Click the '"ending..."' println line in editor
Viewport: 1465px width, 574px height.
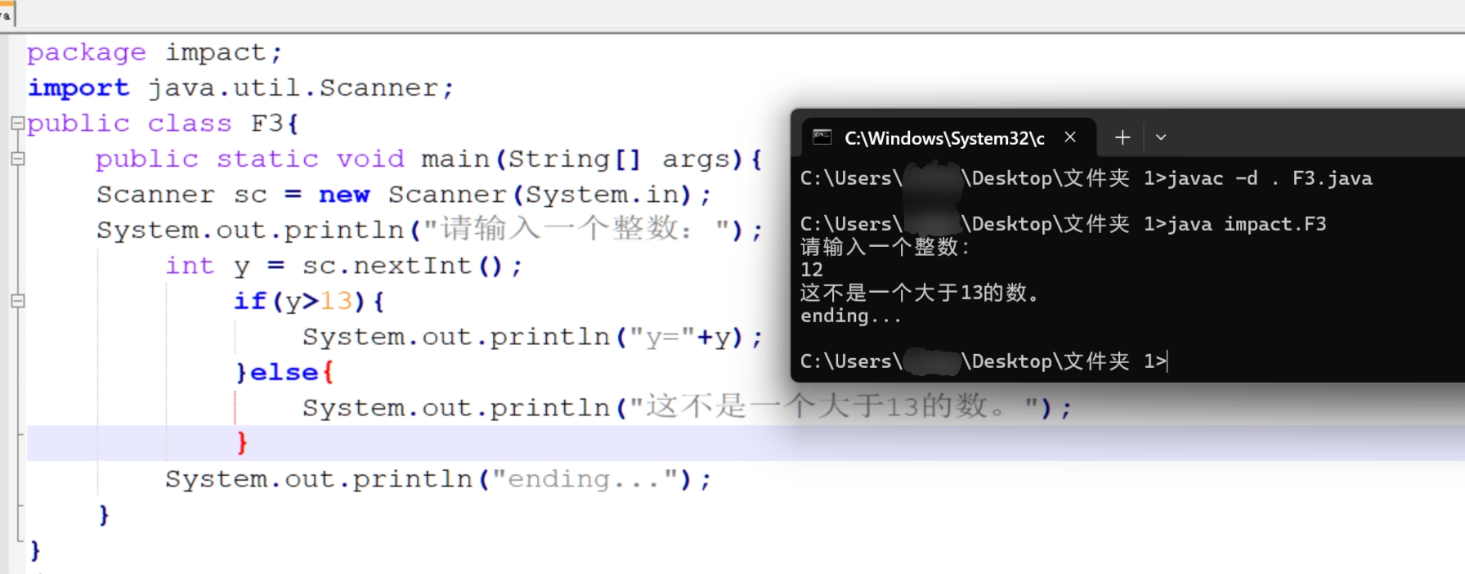438,479
